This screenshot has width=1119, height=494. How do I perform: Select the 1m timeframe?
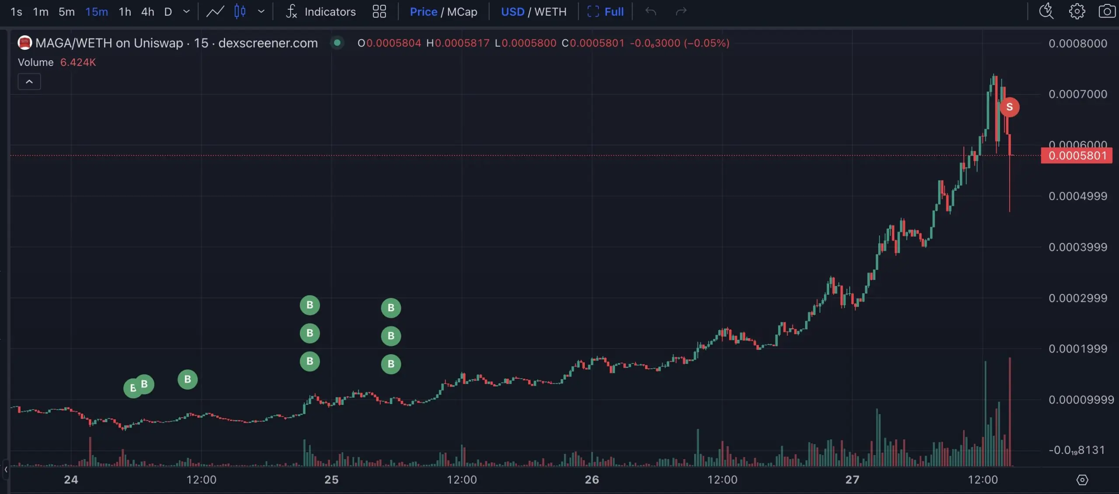pos(41,12)
